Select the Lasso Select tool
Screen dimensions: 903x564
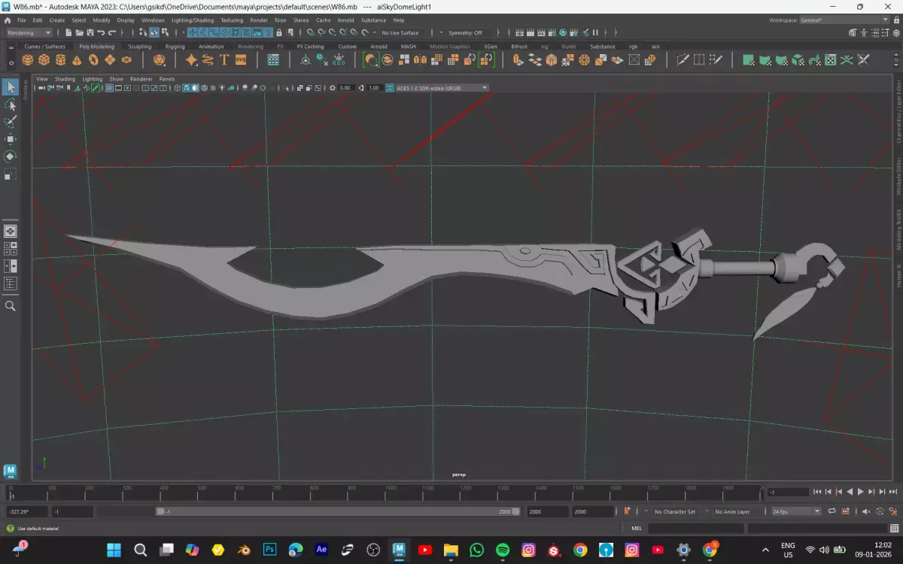11,105
